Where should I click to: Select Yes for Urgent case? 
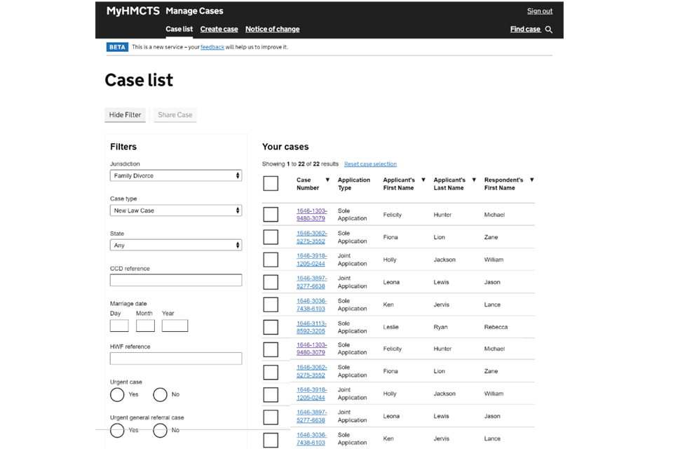[118, 394]
